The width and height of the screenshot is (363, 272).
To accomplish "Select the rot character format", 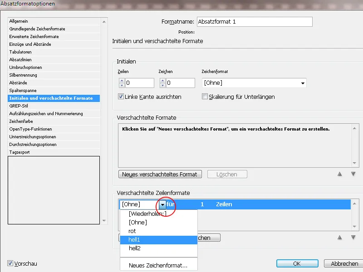I will tap(158, 231).
